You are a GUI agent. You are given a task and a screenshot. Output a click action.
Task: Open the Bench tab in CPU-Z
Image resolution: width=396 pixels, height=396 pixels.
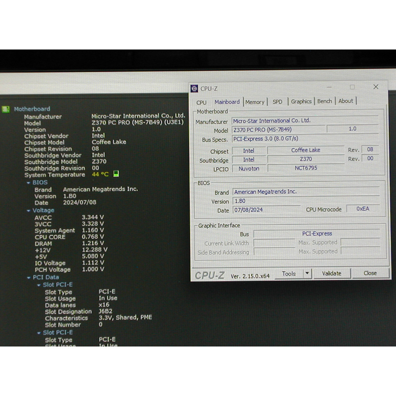click(x=324, y=101)
